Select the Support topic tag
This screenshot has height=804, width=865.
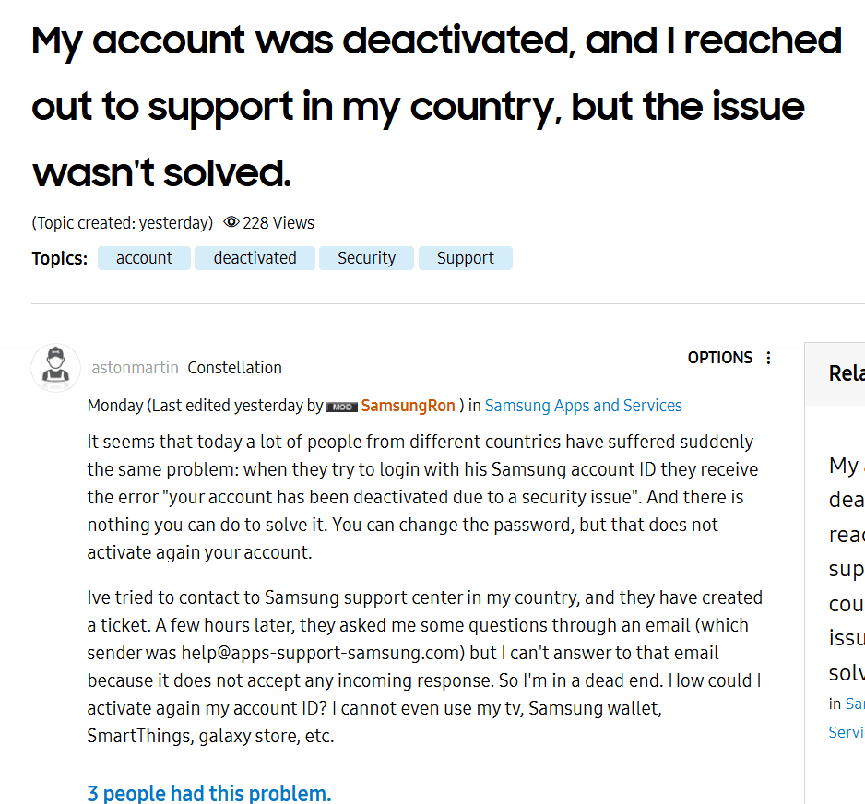[466, 258]
